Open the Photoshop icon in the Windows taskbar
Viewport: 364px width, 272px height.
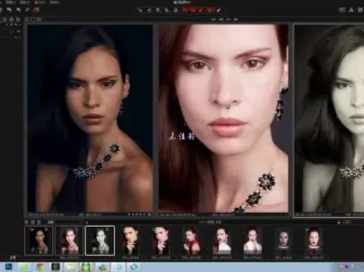pos(9,267)
